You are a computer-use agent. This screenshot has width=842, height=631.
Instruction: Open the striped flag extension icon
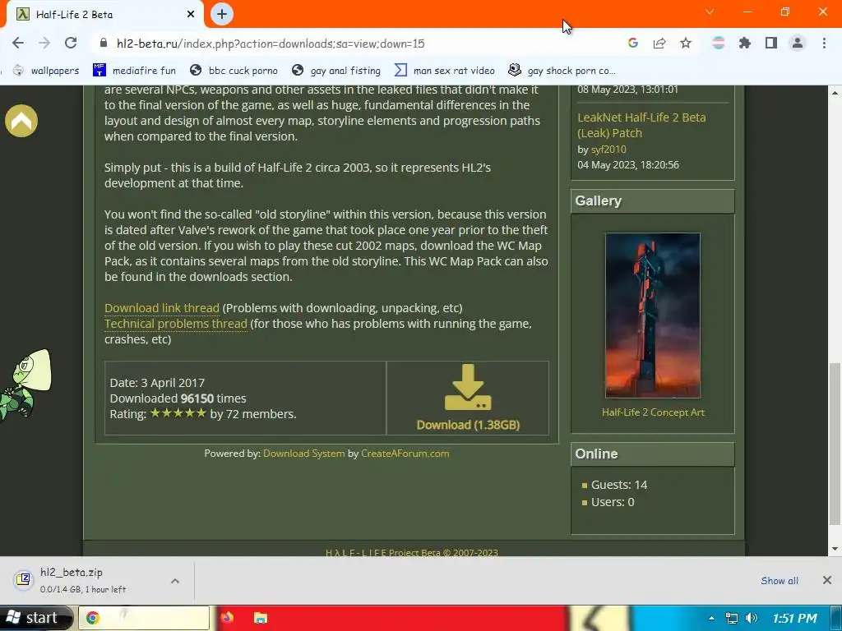pos(718,43)
